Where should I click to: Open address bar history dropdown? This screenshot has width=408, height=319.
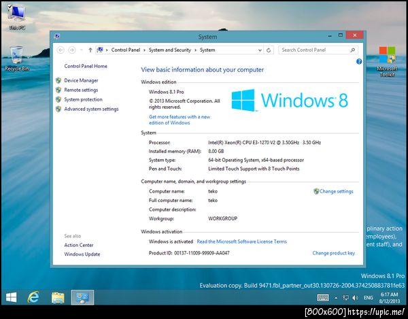[x=260, y=50]
